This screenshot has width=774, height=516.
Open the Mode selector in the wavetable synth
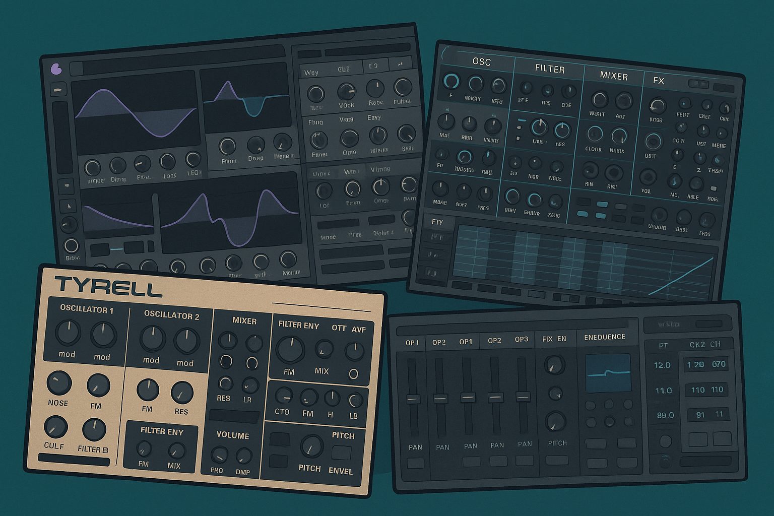334,222
